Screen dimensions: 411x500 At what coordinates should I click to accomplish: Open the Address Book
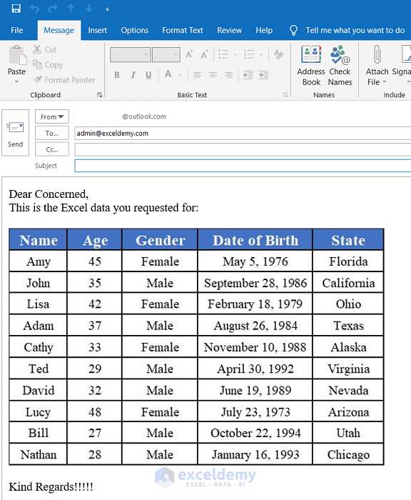coord(311,66)
